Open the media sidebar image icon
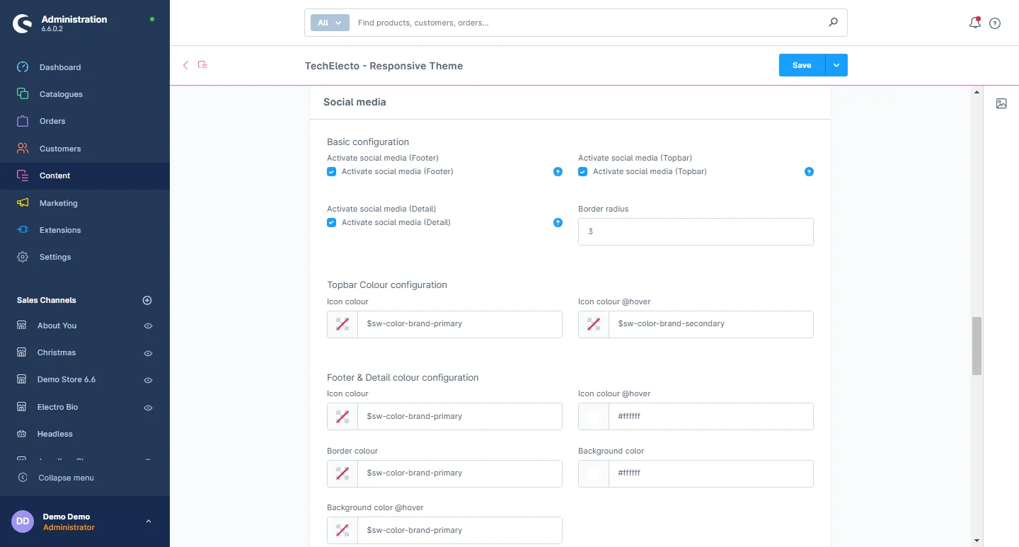 click(1001, 103)
